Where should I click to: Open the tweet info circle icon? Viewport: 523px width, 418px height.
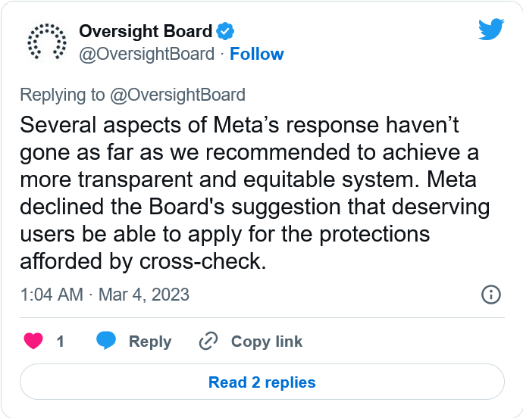point(491,295)
